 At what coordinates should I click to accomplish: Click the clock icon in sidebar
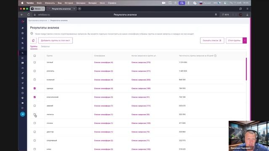(x=22, y=93)
